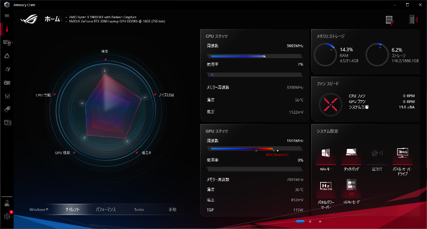Open the News sidebar icon
Viewport: 427px width, 229px height.
[7, 123]
